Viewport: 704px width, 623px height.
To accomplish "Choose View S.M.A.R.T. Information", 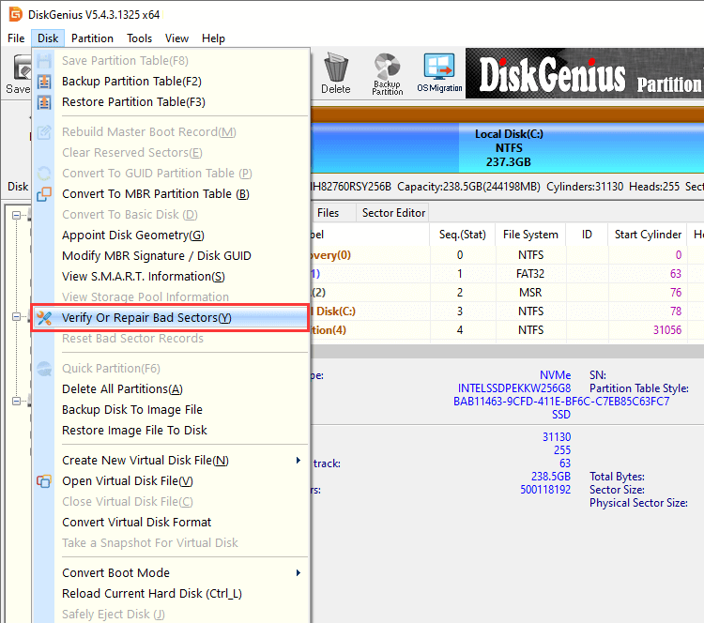I will [x=143, y=277].
